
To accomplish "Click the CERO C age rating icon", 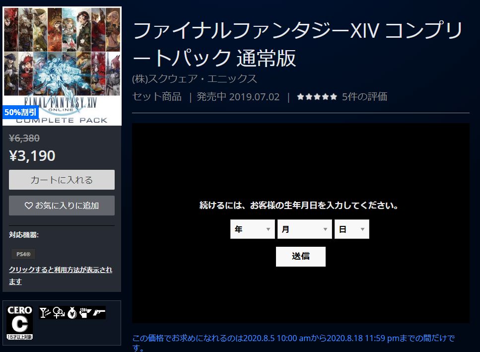I will coord(20,317).
